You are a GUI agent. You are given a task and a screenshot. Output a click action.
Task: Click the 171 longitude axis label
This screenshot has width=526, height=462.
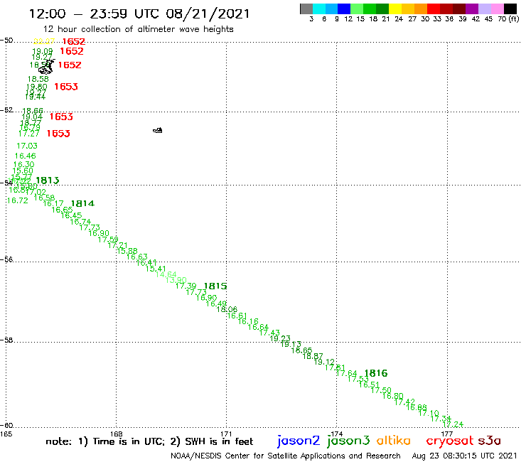[226, 434]
